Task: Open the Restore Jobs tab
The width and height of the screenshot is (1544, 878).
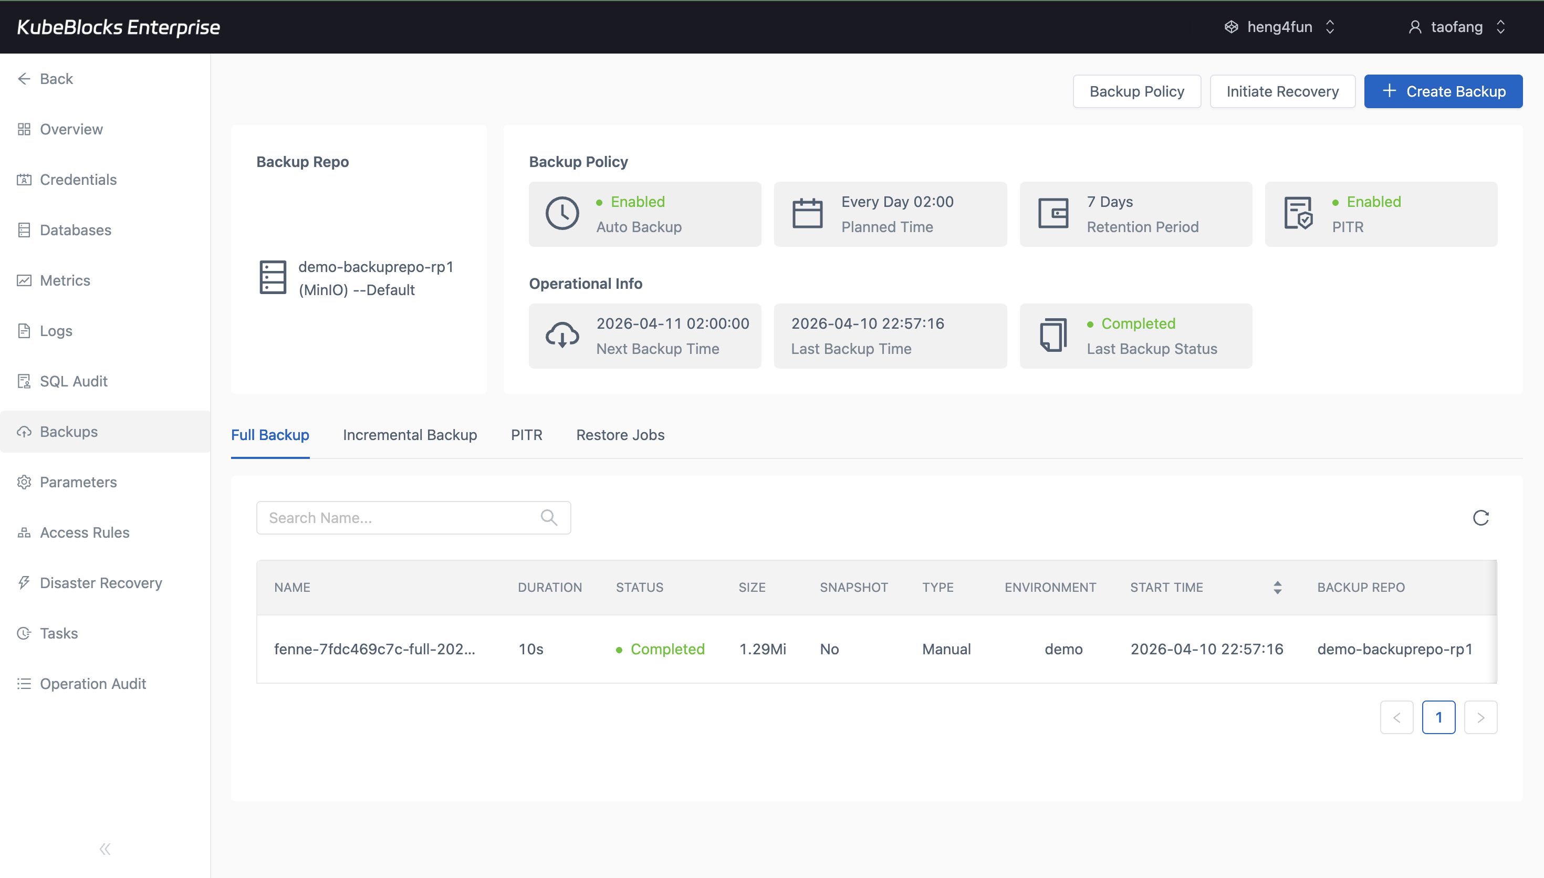Action: coord(620,435)
